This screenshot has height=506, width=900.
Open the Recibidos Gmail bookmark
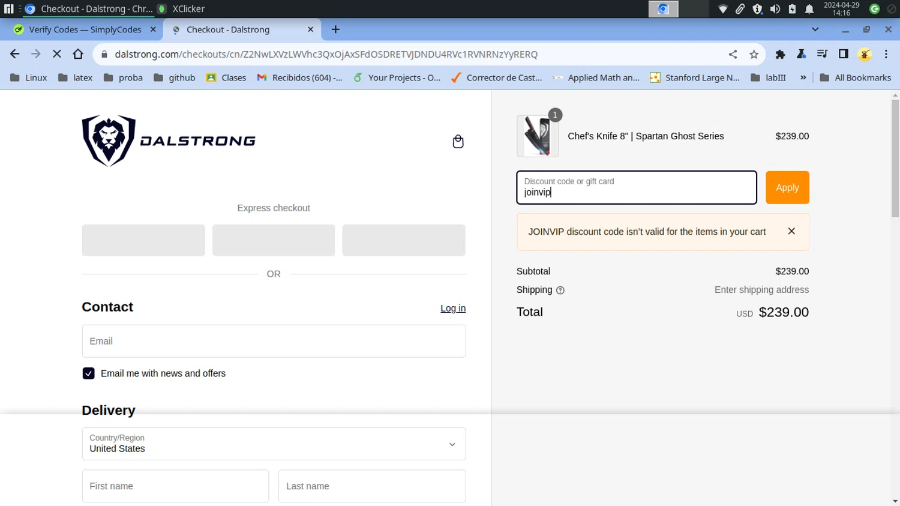pyautogui.click(x=300, y=77)
